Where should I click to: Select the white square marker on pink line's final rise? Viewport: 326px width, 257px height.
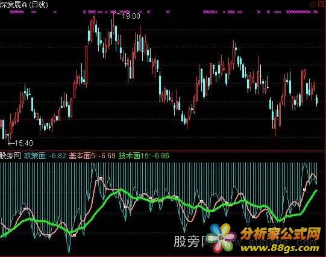point(304,190)
